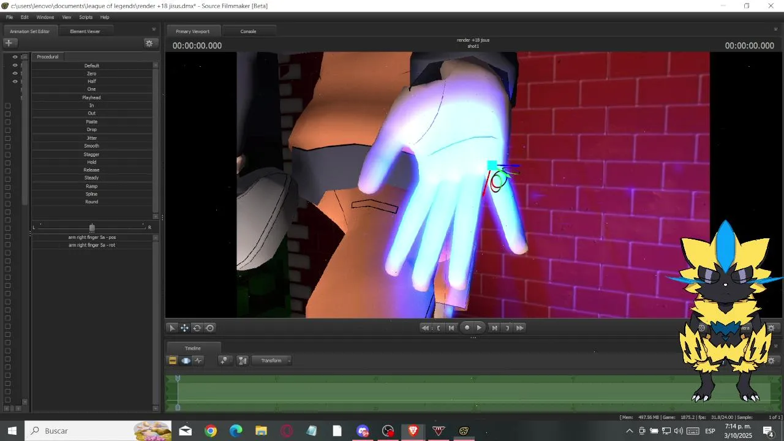
Task: Open the timeline panel menu arrow
Action: coord(776,347)
